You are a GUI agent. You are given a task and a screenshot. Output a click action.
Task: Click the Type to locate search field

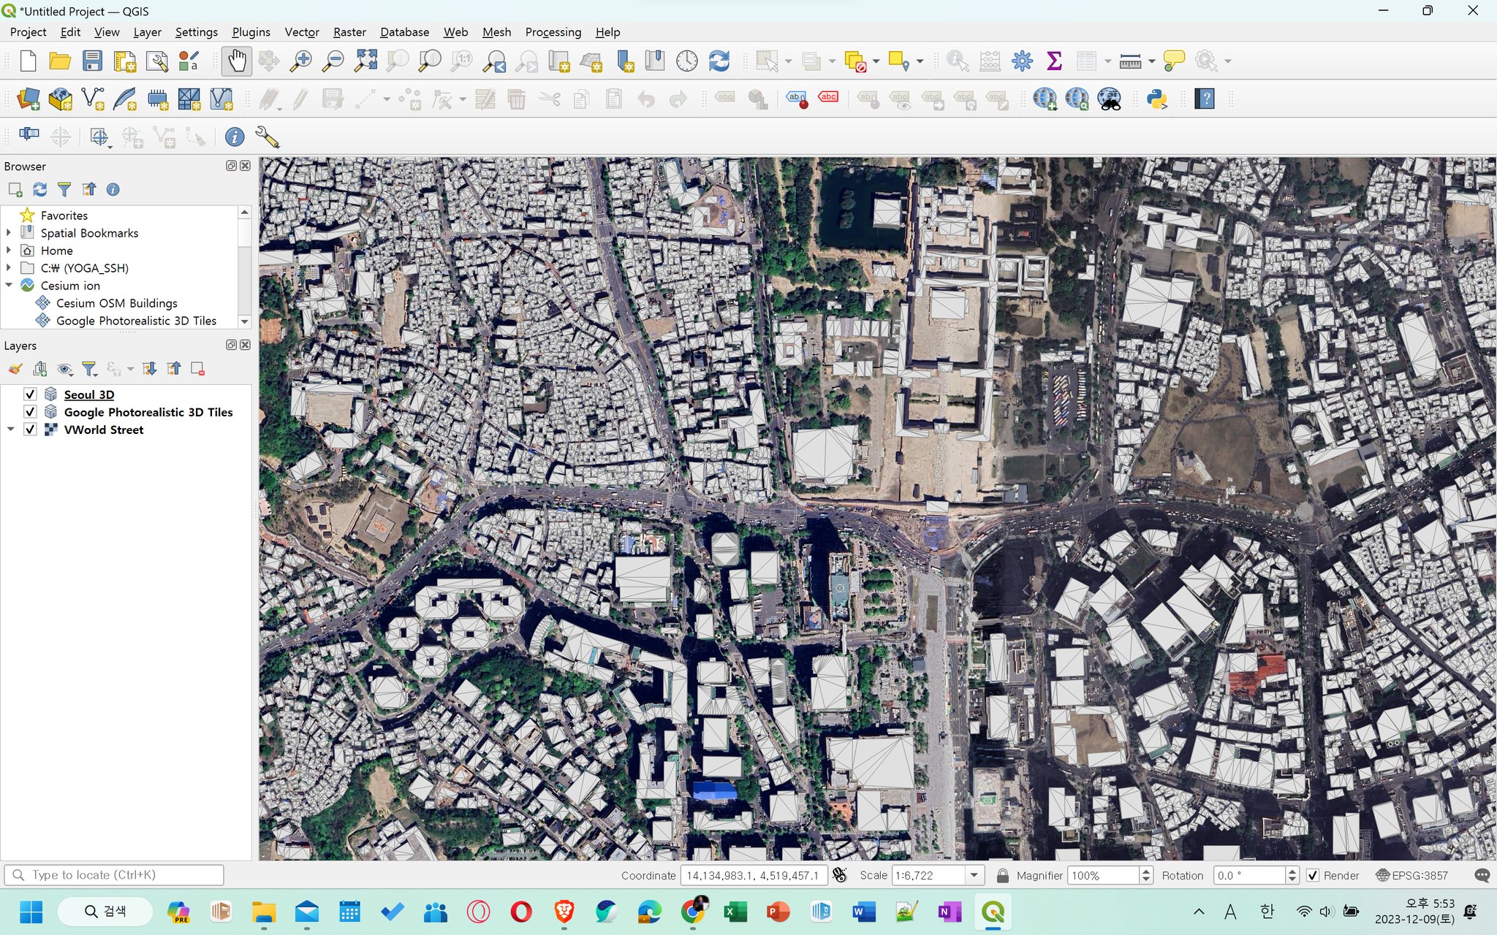[117, 875]
